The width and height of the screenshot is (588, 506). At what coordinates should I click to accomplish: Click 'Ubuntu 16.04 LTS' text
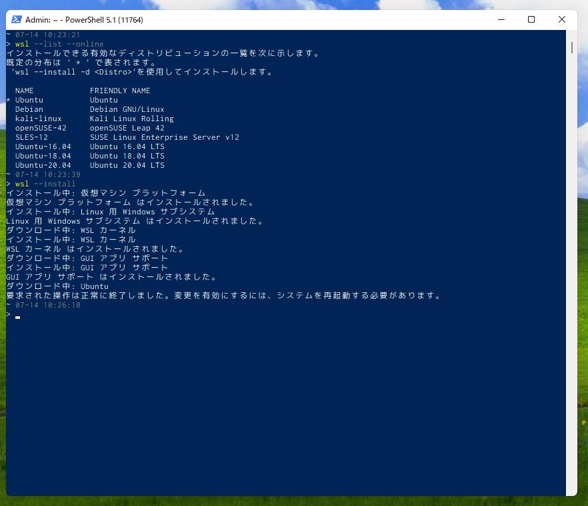click(x=127, y=147)
